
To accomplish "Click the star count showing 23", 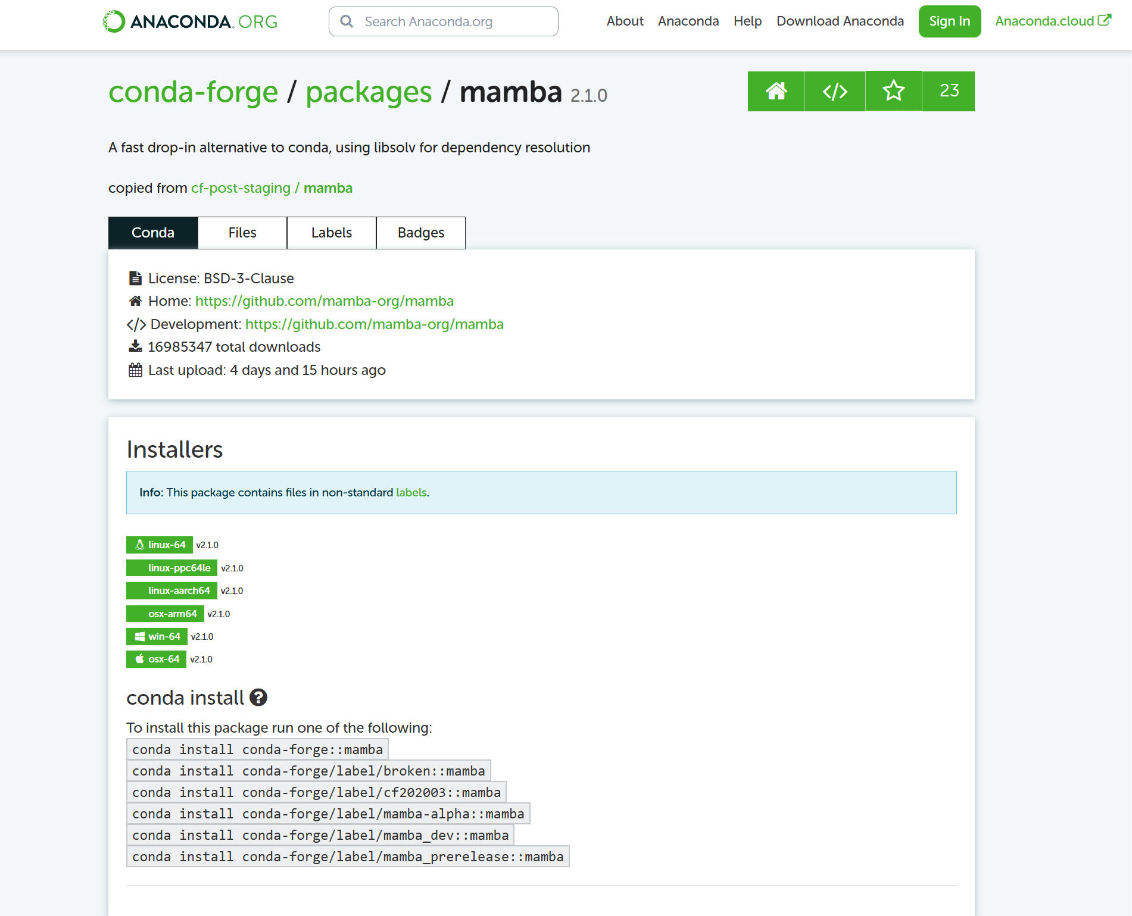I will pyautogui.click(x=948, y=91).
